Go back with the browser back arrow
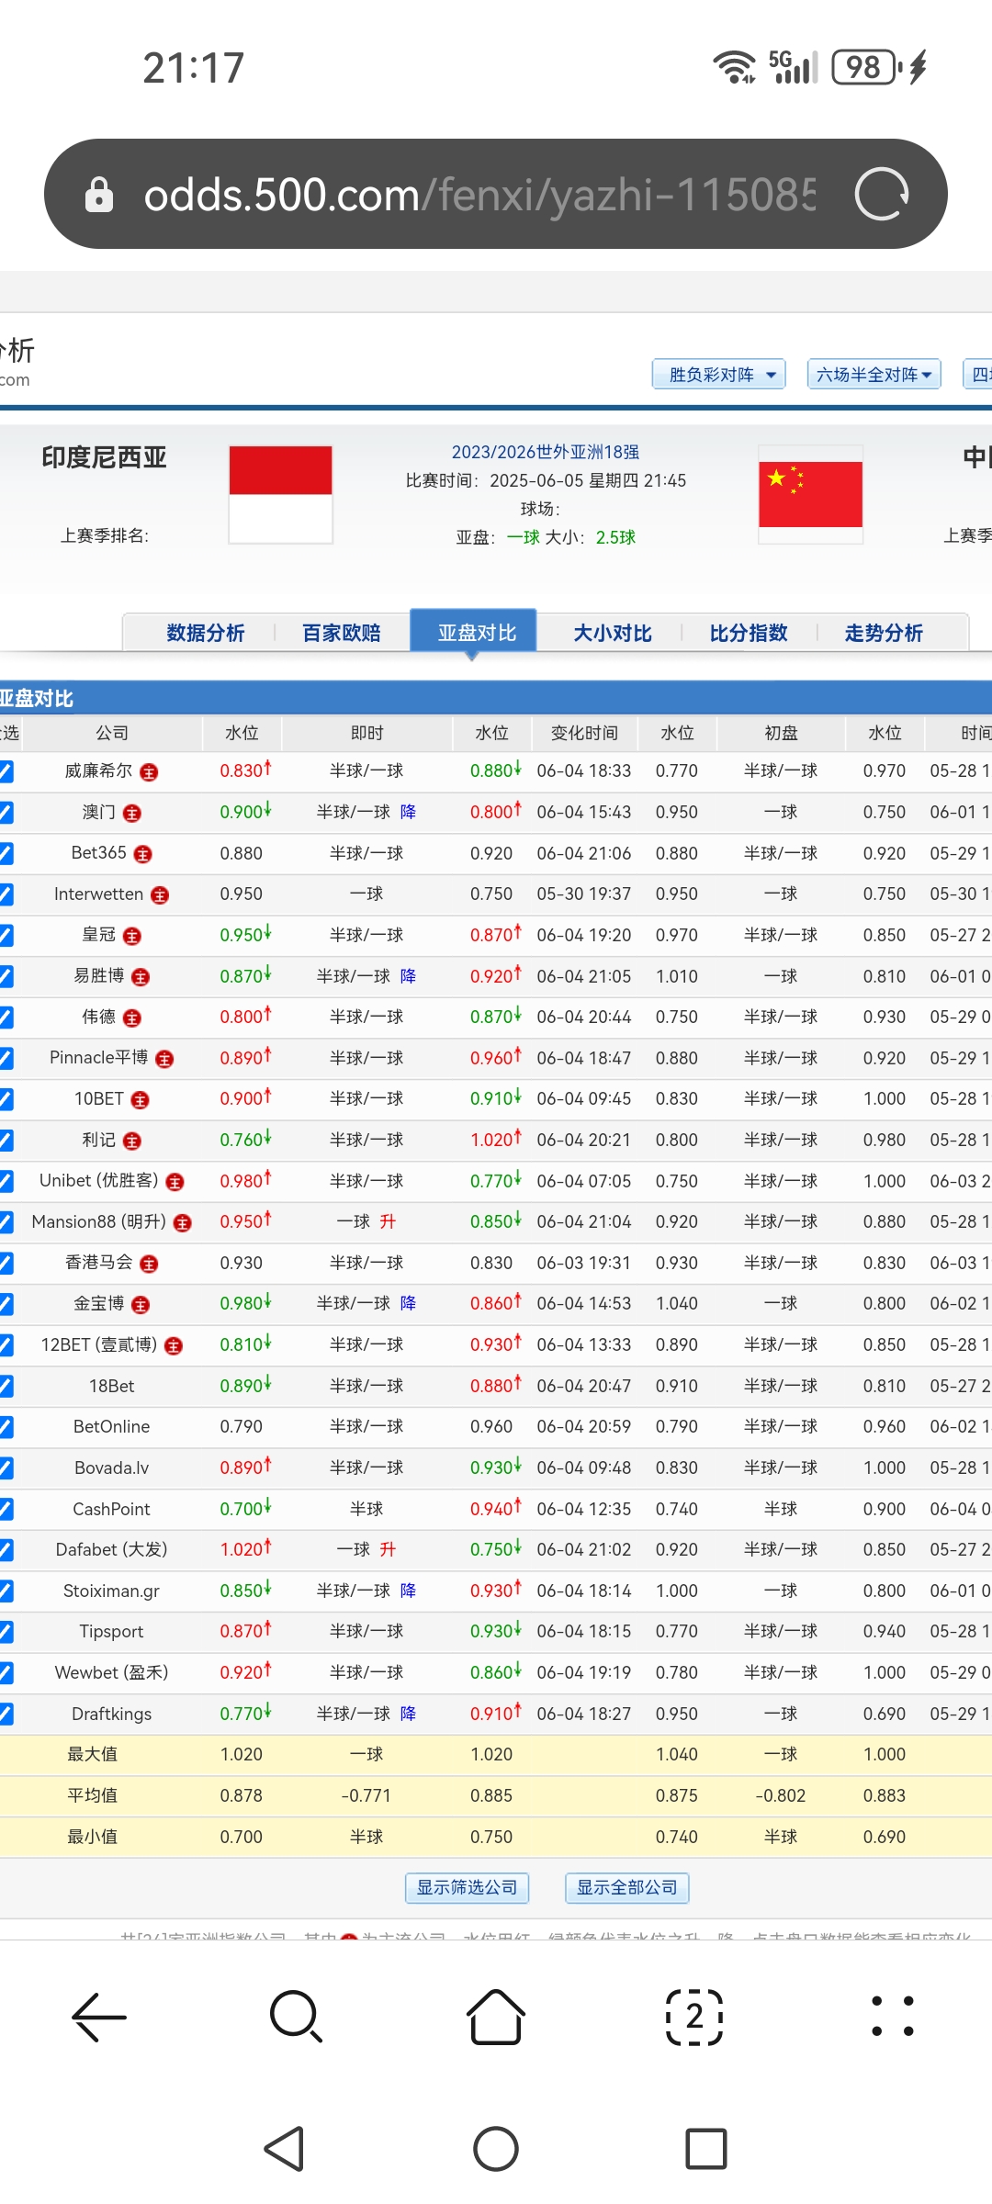 pyautogui.click(x=99, y=2018)
